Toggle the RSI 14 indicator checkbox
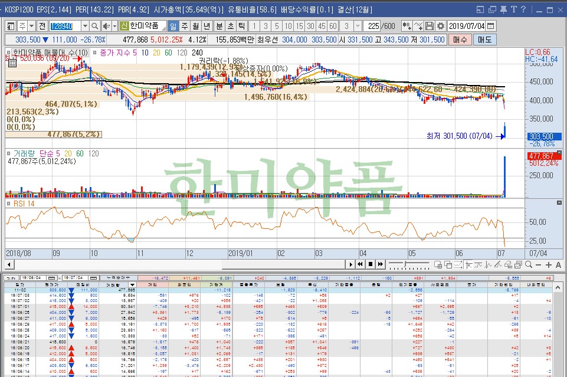This screenshot has height=377, width=567. [x=9, y=204]
